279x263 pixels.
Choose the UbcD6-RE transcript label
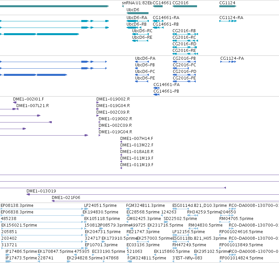click(x=142, y=37)
